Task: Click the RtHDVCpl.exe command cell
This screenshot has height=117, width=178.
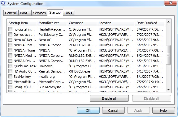Action: pos(79,71)
